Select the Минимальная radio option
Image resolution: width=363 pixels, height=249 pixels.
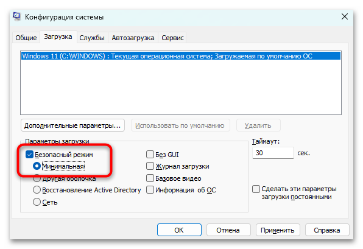pyautogui.click(x=37, y=166)
